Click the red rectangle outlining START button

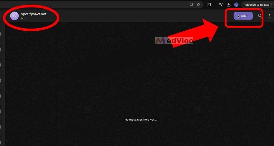pos(244,18)
